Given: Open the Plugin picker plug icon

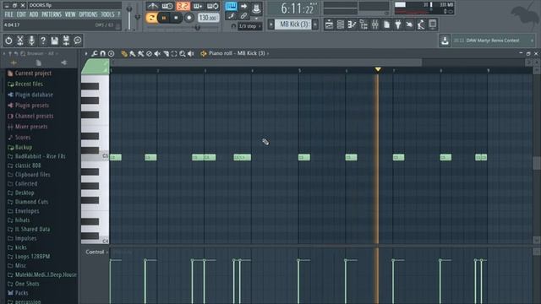Looking at the screenshot, I should point(398,24).
